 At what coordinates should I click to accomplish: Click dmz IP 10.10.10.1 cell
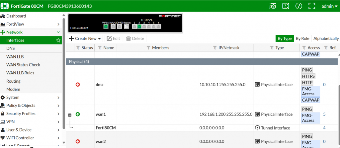point(222,85)
